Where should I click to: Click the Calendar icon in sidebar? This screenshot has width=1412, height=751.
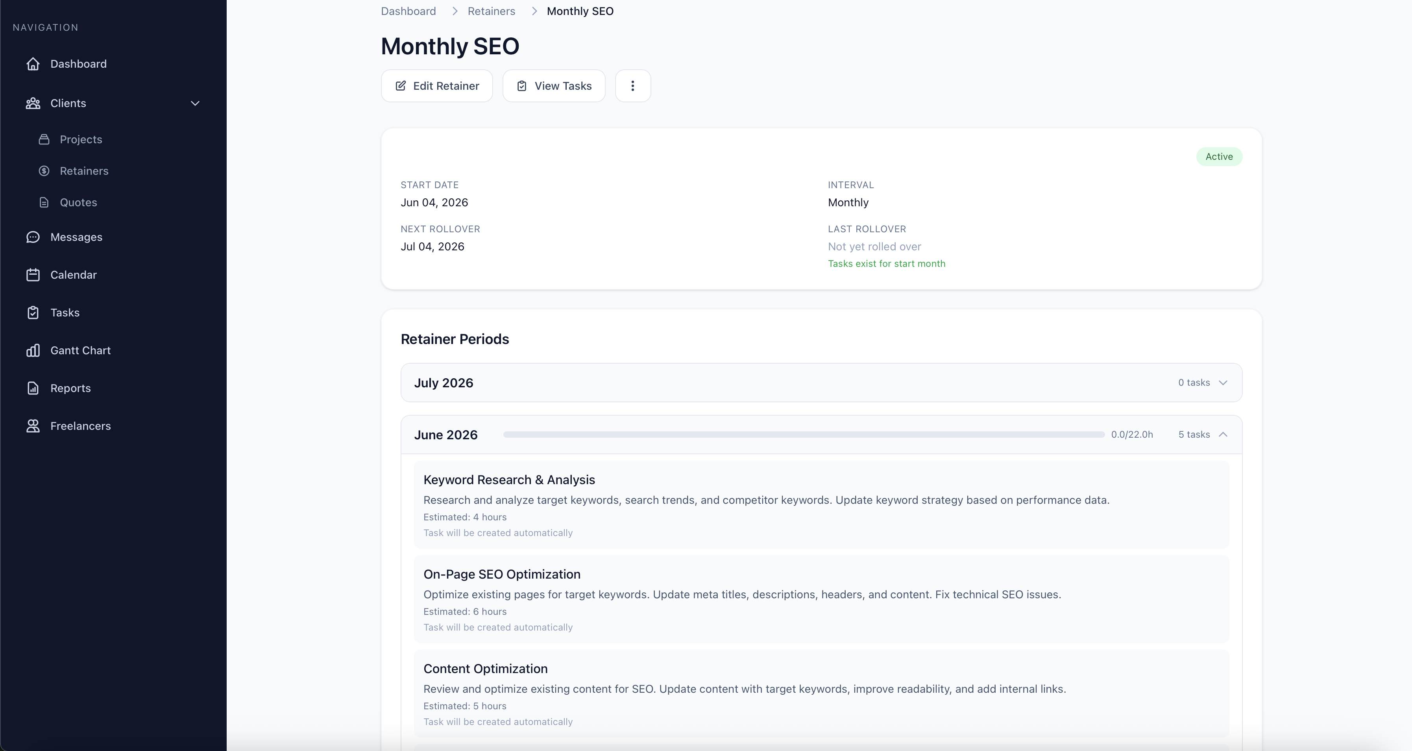click(x=33, y=275)
